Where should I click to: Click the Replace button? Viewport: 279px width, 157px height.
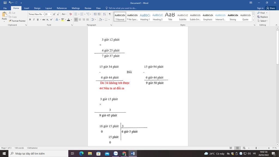point(262,17)
